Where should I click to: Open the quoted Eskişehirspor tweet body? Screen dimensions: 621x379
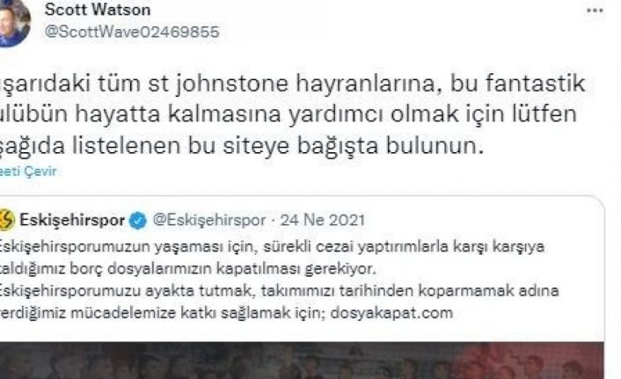[279, 280]
